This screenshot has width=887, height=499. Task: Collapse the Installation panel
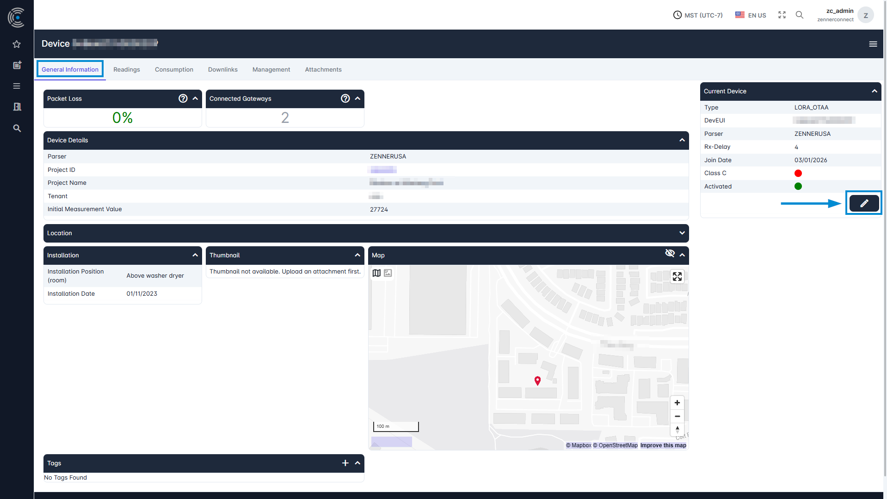pos(195,255)
